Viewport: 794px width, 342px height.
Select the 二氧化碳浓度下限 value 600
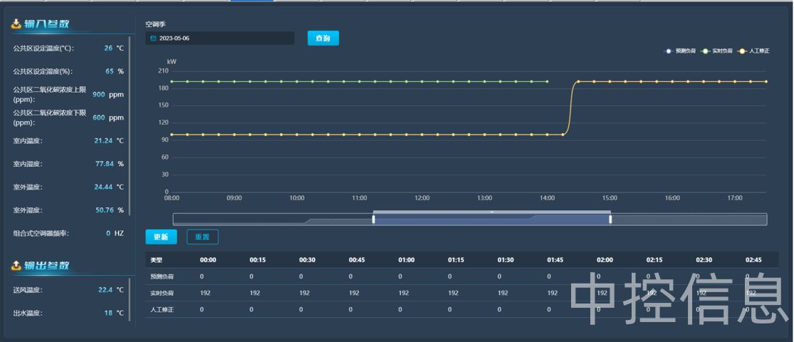[99, 118]
